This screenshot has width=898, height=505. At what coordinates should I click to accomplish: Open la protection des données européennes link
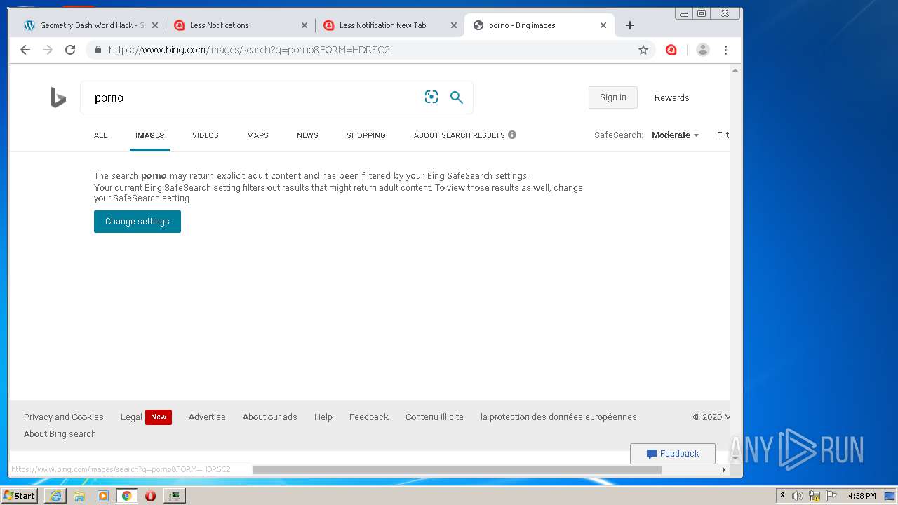pos(558,417)
